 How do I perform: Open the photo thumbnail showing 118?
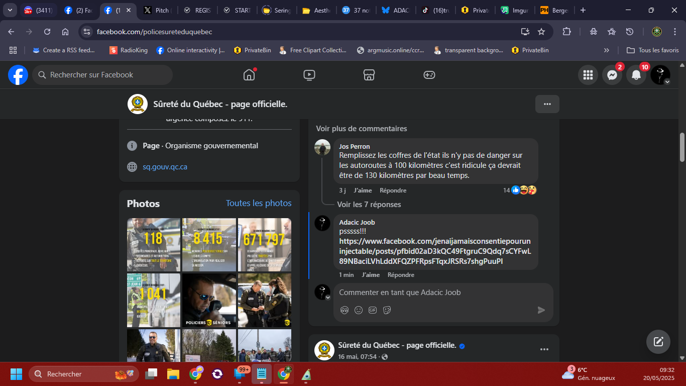tap(154, 245)
